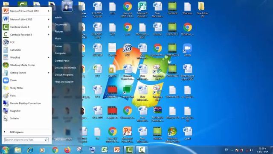
Task: Select Microsoft Publisher desktop shortcut
Action: [x=142, y=9]
